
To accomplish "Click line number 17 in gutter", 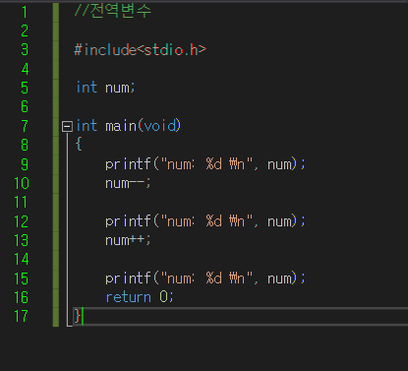I will (x=22, y=316).
